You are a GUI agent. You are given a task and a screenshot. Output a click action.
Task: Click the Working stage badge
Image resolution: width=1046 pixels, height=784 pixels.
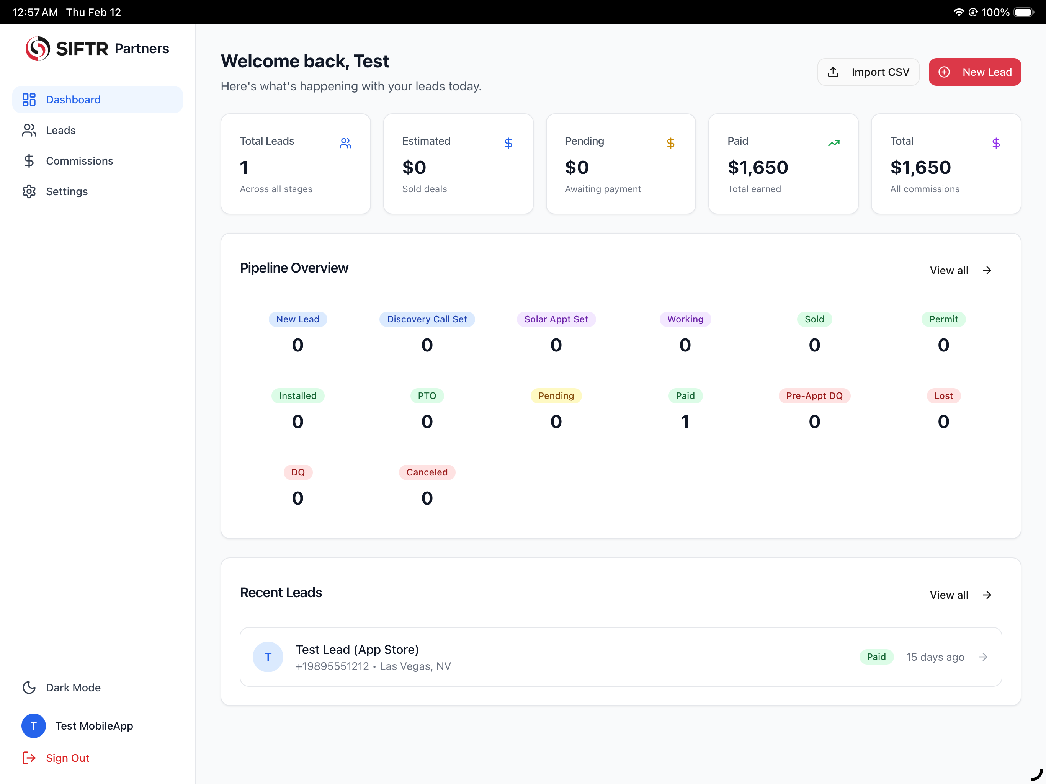point(685,319)
